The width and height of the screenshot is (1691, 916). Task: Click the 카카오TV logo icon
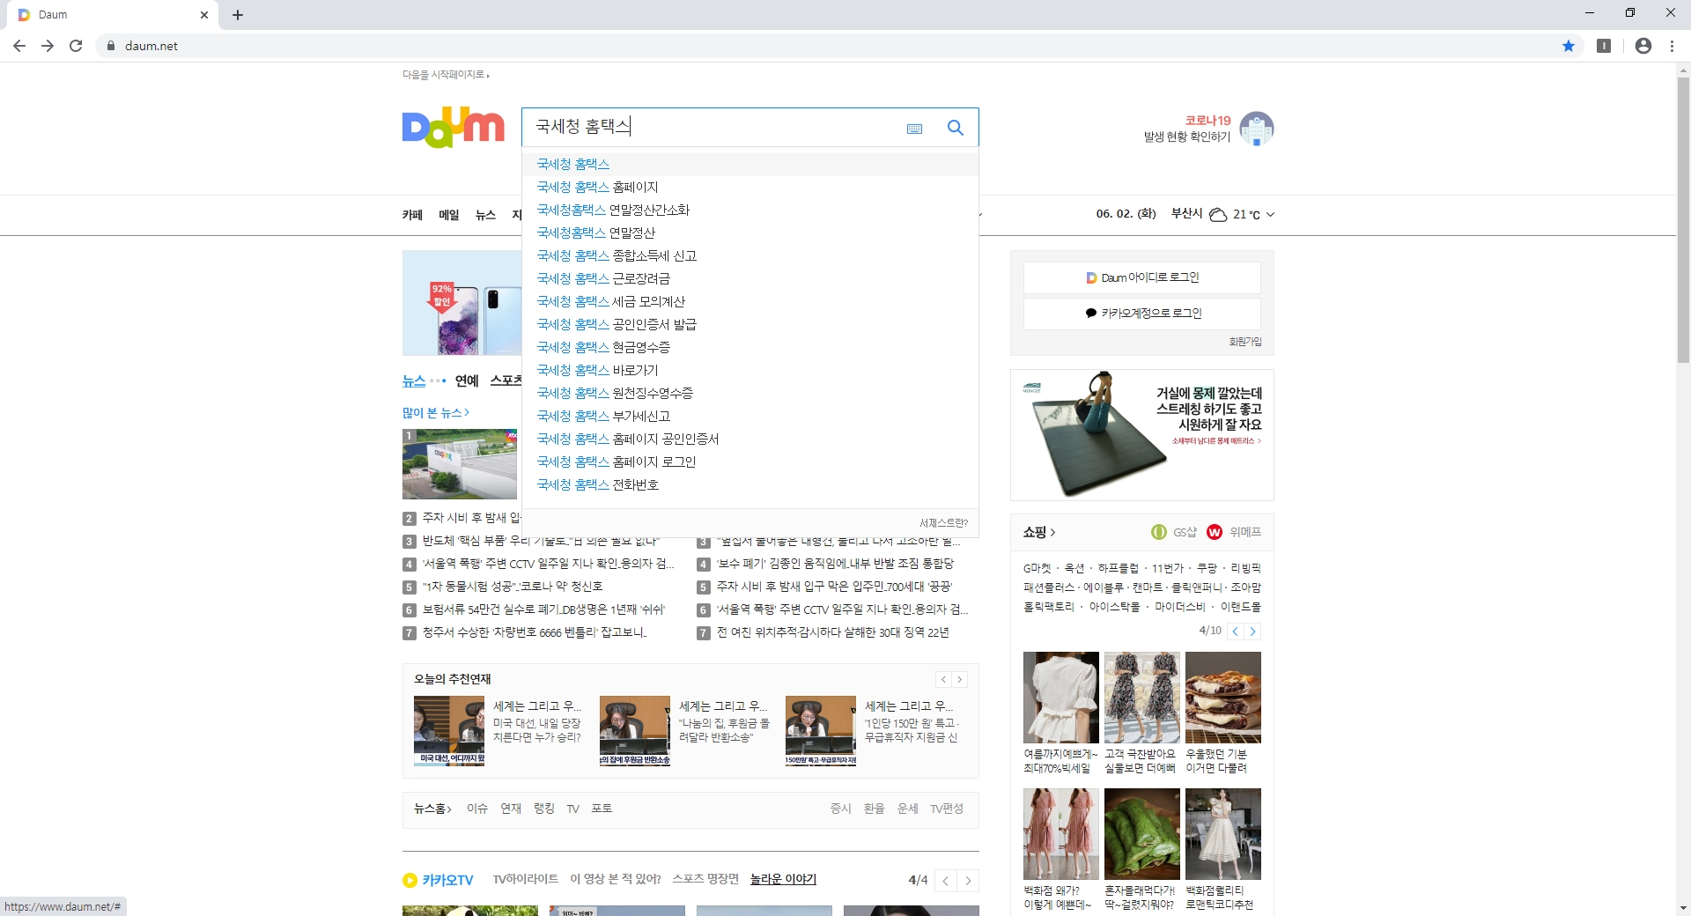point(410,880)
